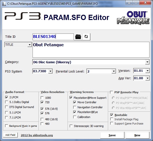
Task: Minimize the PARAM.SFO Editor window
Action: (x=129, y=3)
